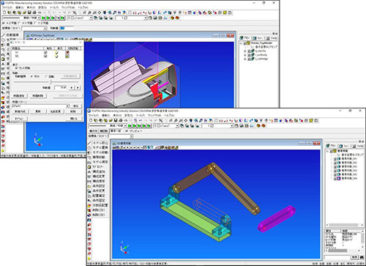Toggle the Preview checkbox in front window

127,131
